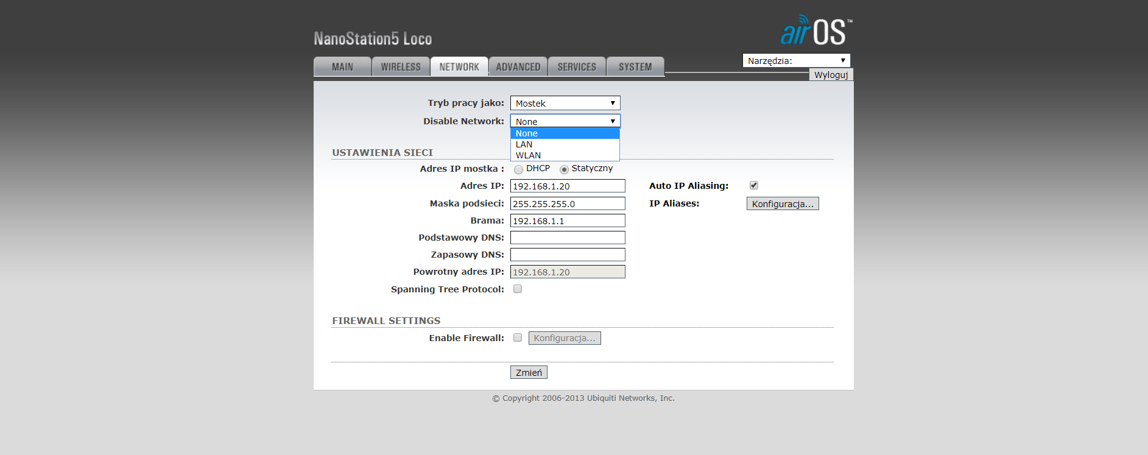Choose WLAN in Disable Network list
The height and width of the screenshot is (455, 1148).
[x=565, y=155]
